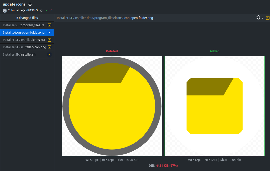The height and width of the screenshot is (171, 270).
Task: Click the +1 additions count
Action: [x=47, y=11]
